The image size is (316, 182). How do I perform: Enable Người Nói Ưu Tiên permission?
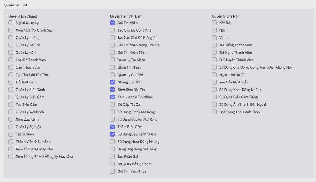[214, 75]
